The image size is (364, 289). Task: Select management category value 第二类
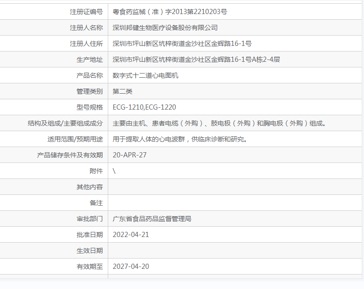[x=123, y=91]
